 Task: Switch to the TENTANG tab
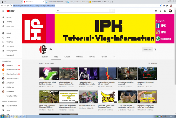coord(104,56)
